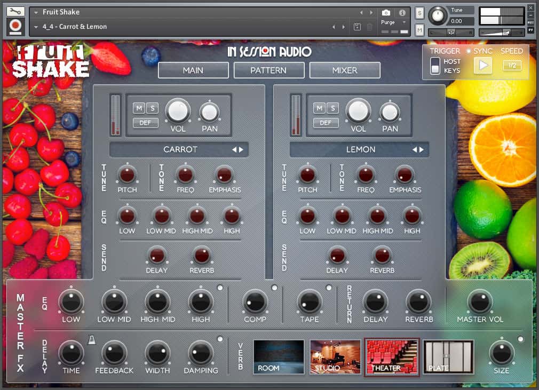Open the MAIN tab
The width and height of the screenshot is (539, 390).
point(193,70)
